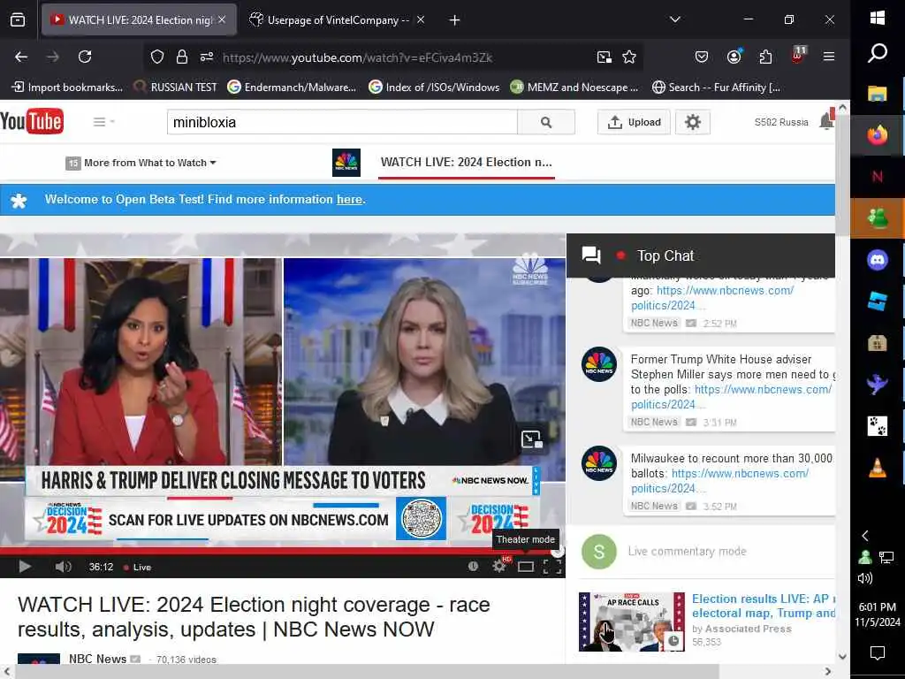Play the live video
905x679 pixels.
click(x=25, y=567)
